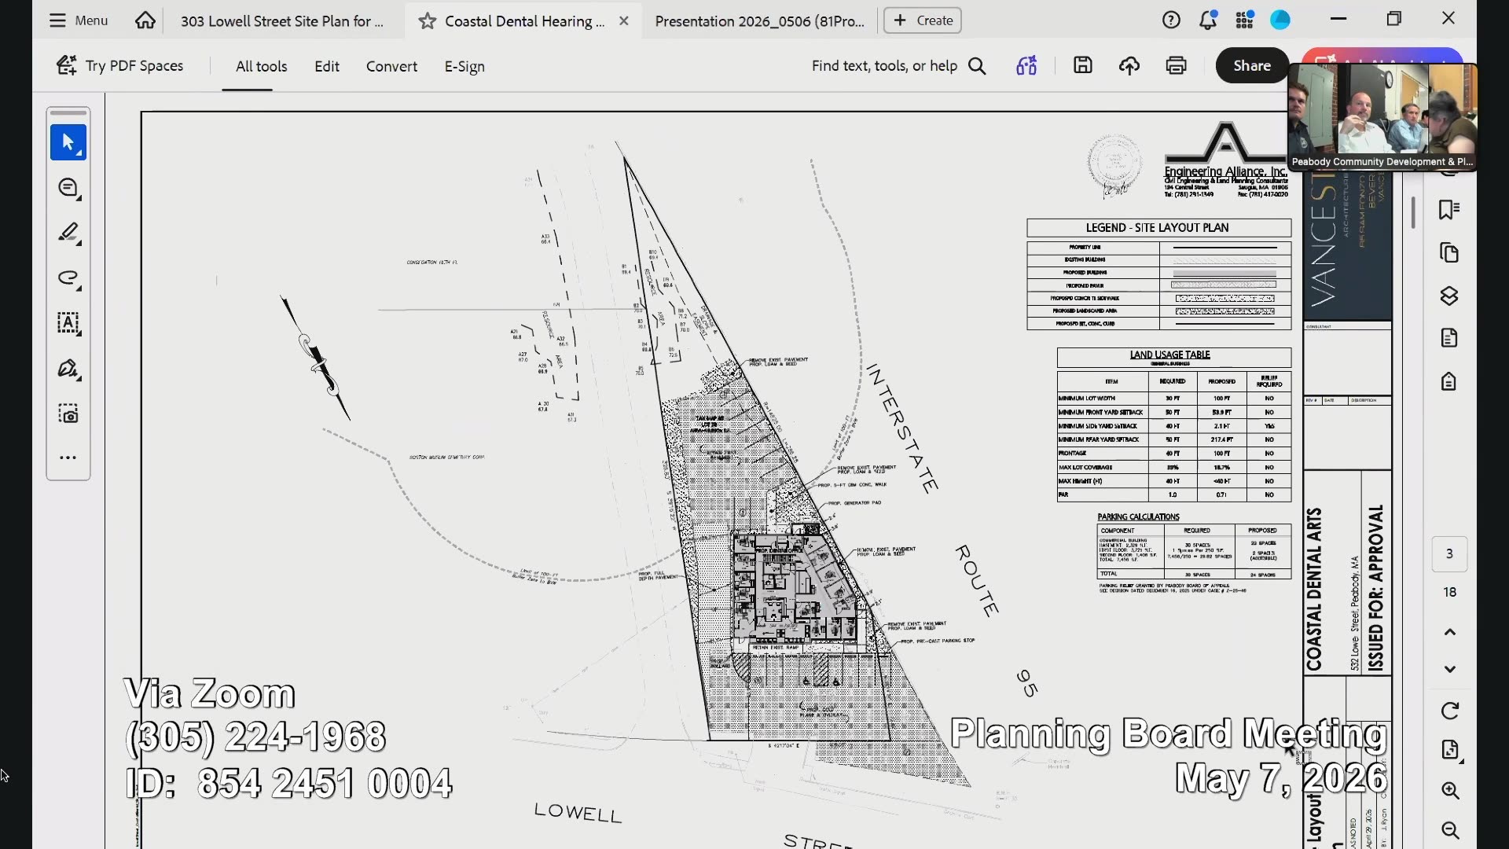
Task: Click the Create button
Action: click(923, 20)
